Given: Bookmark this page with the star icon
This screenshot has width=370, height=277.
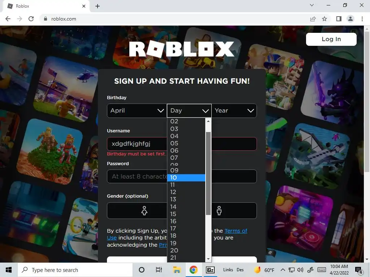Looking at the screenshot, I should coord(324,19).
